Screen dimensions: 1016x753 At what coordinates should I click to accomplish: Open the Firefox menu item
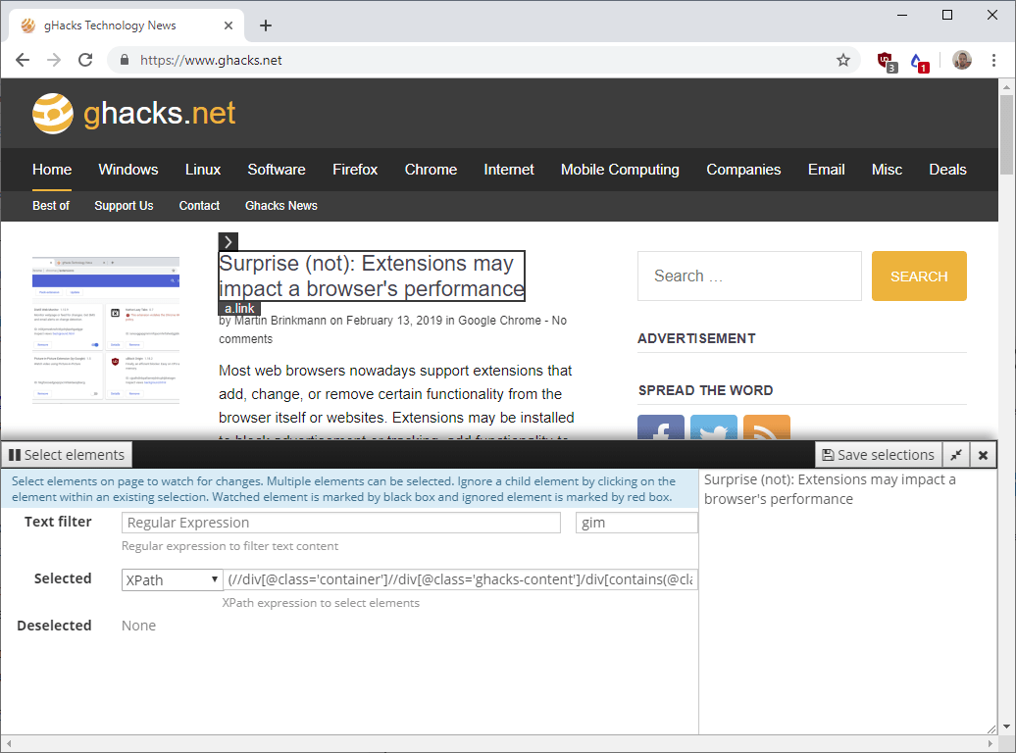355,170
